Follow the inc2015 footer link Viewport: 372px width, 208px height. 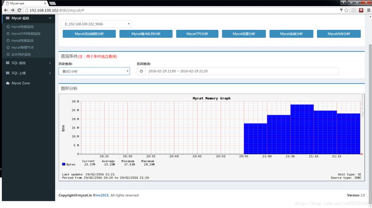coord(102,195)
